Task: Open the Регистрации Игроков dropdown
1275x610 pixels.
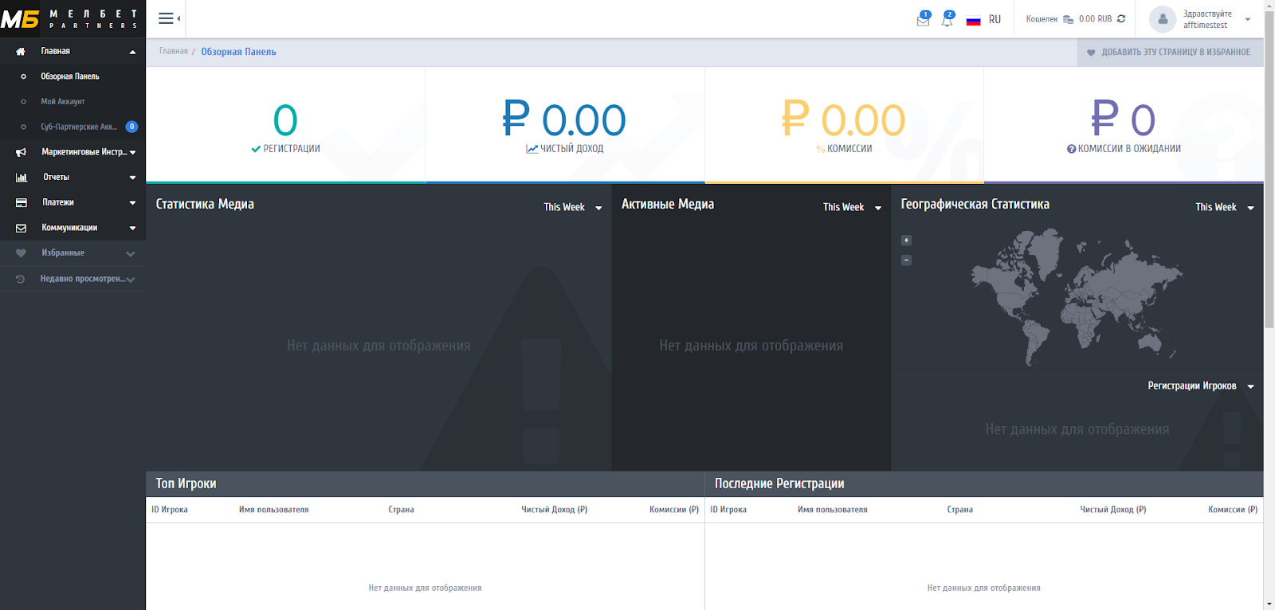Action: pyautogui.click(x=1201, y=386)
